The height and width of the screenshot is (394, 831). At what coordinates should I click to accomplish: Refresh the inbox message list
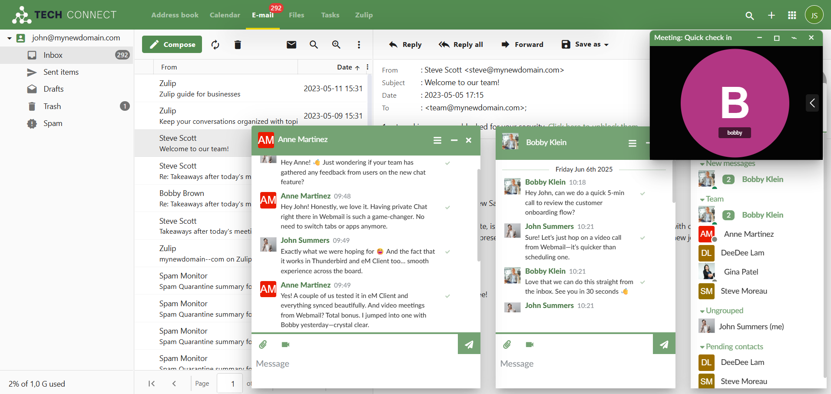coord(215,44)
